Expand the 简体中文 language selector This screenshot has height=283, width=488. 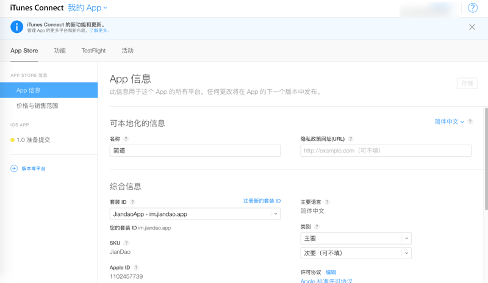point(449,122)
